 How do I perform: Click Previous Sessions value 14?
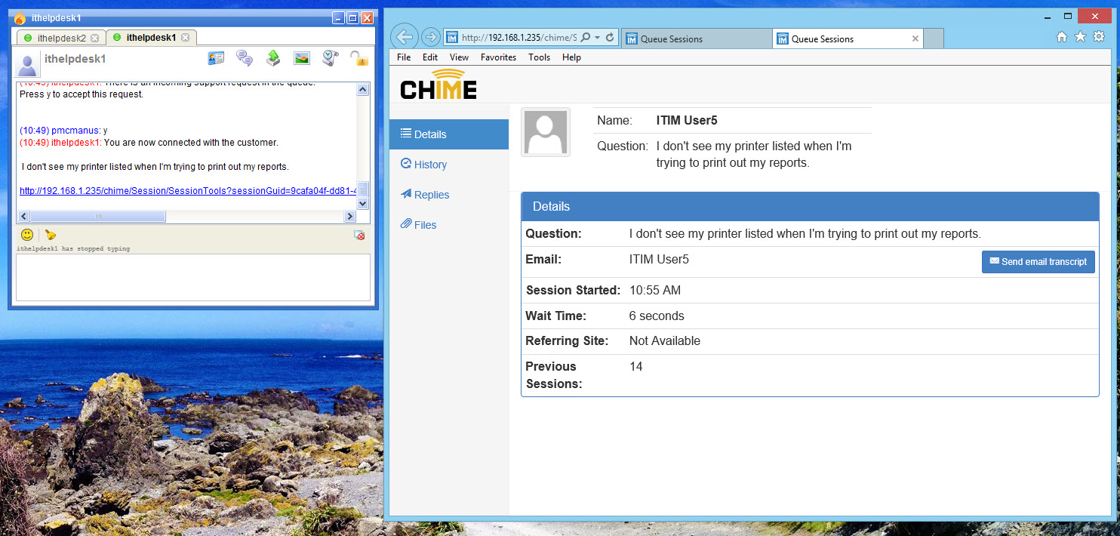(636, 367)
